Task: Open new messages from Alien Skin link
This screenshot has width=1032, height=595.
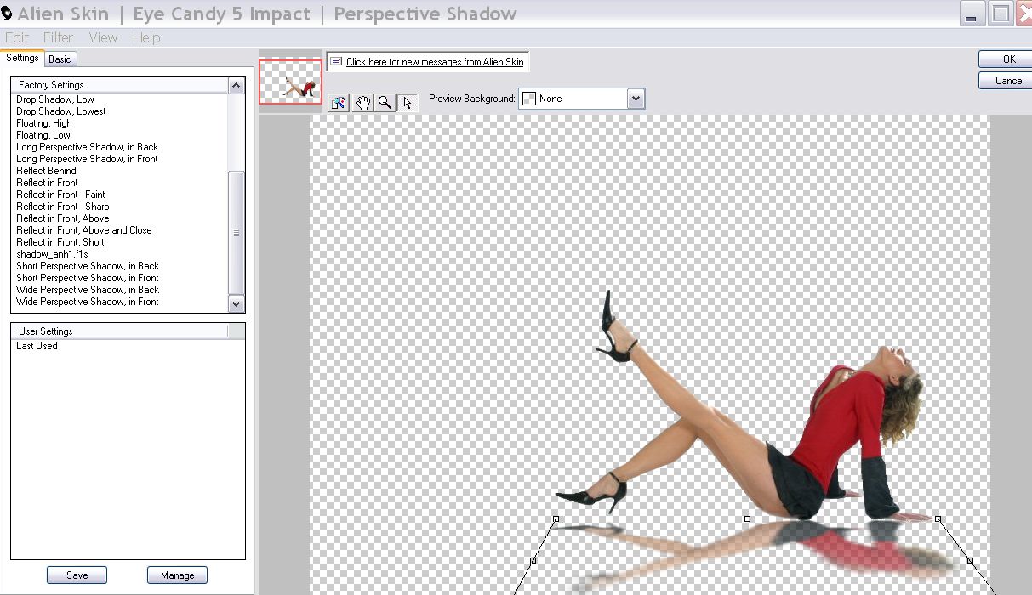Action: pyautogui.click(x=435, y=62)
